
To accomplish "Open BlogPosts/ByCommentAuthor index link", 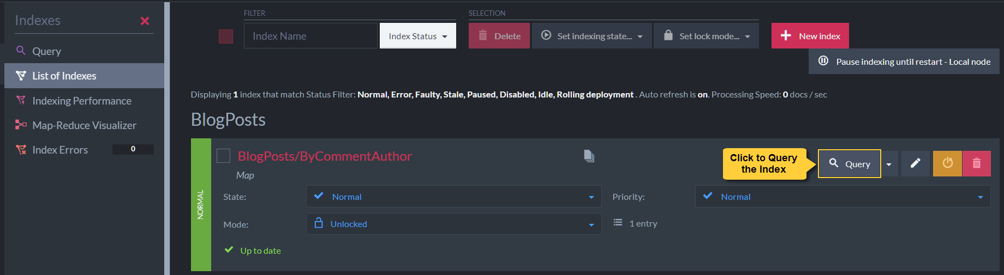I will tap(325, 156).
